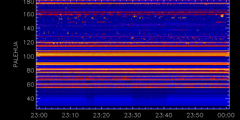Click the 120 frequency axis label
Screen dimensions: 240x120
(29, 42)
